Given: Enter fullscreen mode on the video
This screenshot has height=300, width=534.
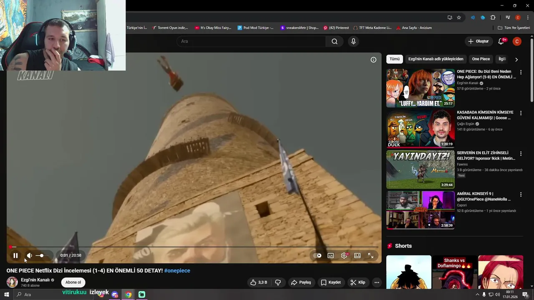Looking at the screenshot, I should click(x=370, y=255).
